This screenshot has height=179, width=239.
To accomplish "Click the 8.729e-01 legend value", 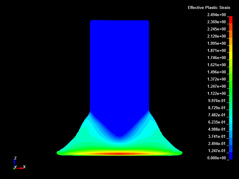I will [217, 108].
